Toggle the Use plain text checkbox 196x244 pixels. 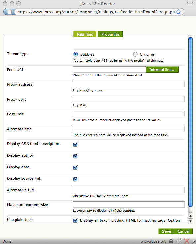(x=75, y=220)
